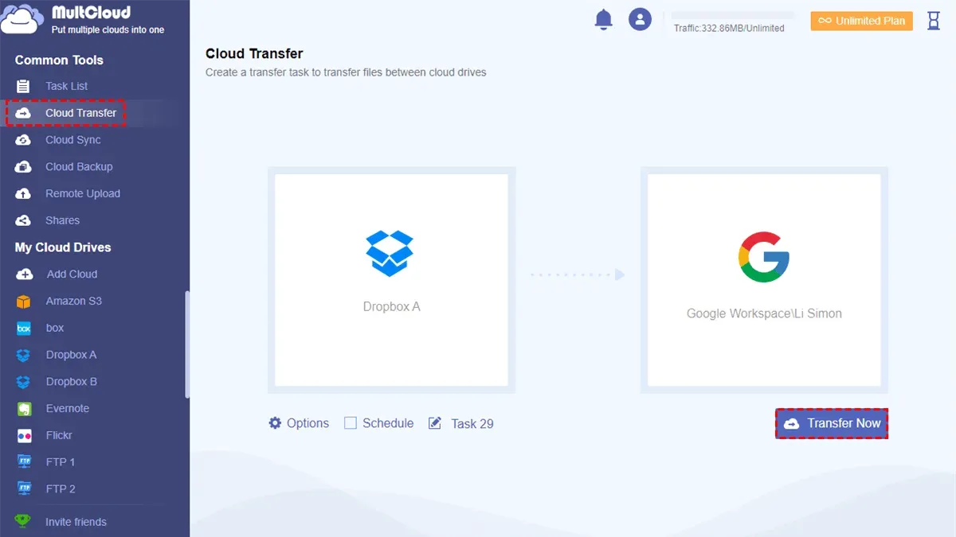Click the MultCloud cloud logo
This screenshot has width=956, height=537.
click(x=22, y=20)
